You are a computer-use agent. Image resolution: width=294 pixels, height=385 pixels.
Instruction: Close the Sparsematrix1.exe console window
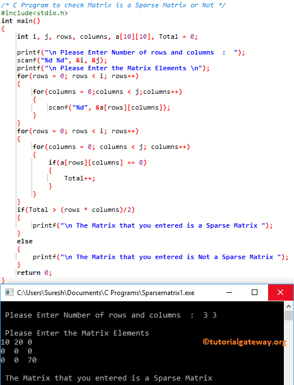[x=280, y=292]
